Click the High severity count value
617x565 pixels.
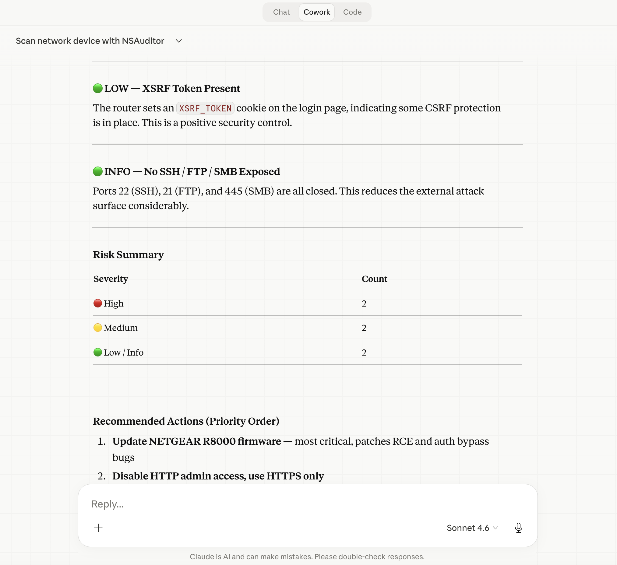click(x=364, y=303)
